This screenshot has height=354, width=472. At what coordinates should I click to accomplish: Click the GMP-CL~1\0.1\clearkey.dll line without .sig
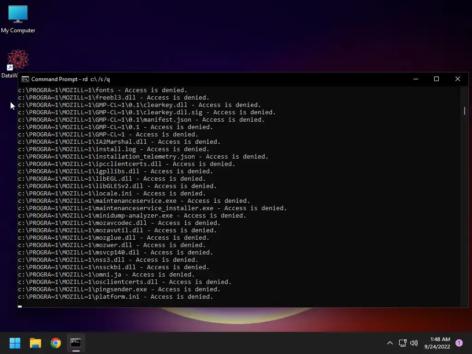point(139,105)
